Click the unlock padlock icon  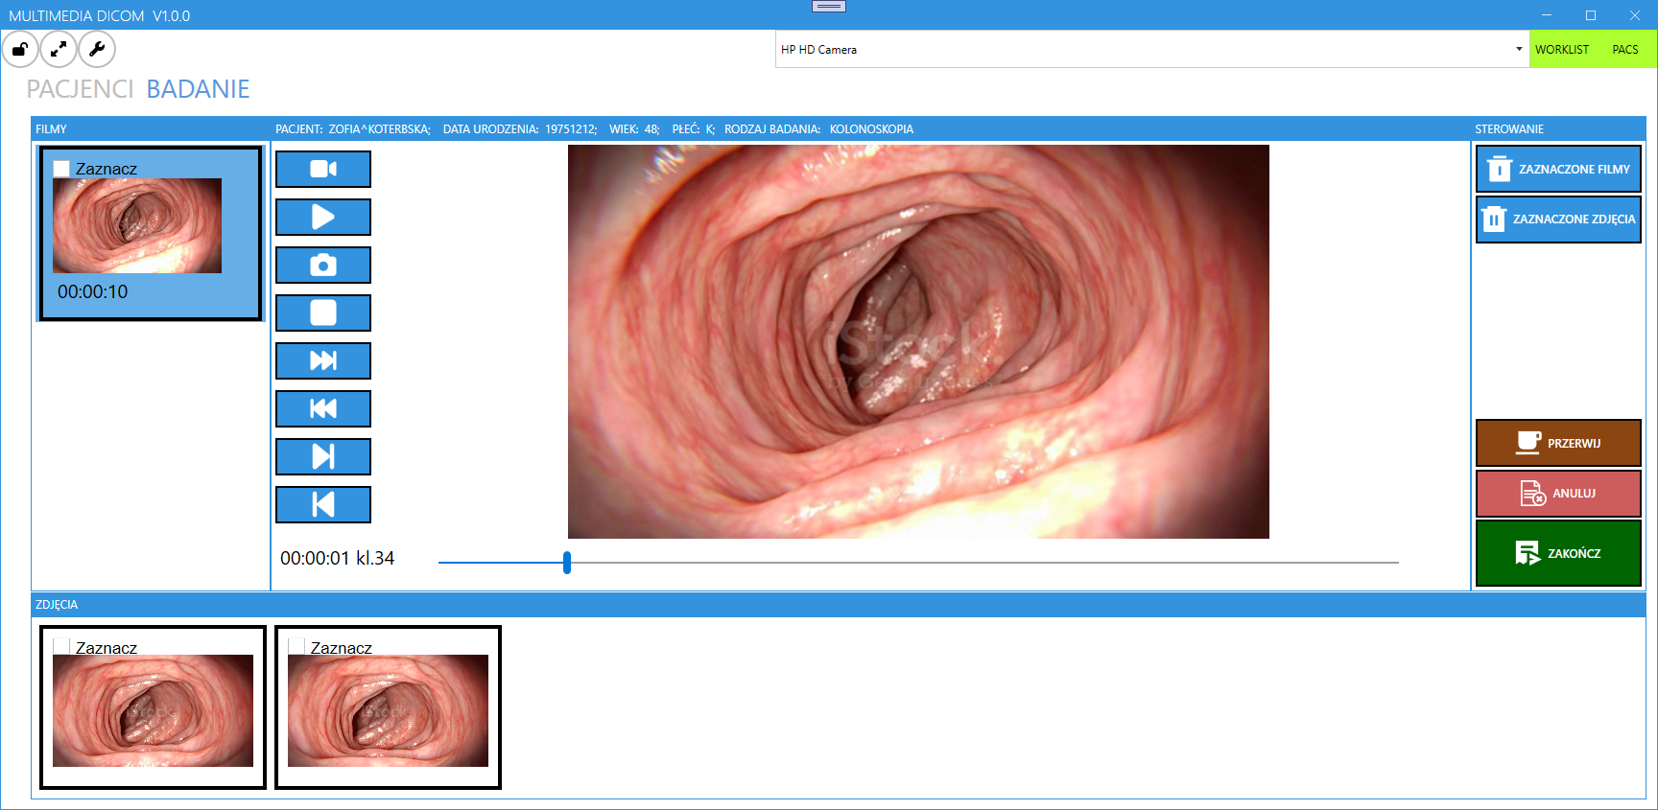point(20,49)
